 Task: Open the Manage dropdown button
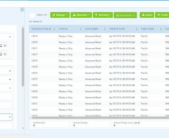(60, 15)
